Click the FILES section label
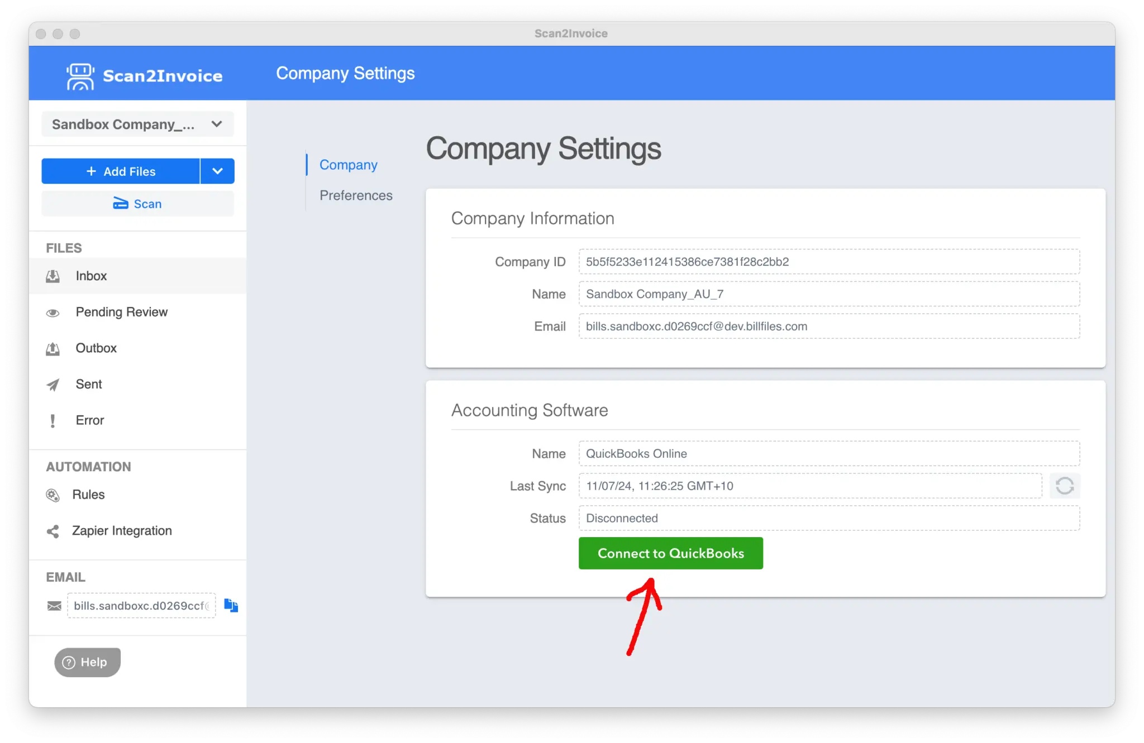This screenshot has width=1144, height=743. pos(64,248)
